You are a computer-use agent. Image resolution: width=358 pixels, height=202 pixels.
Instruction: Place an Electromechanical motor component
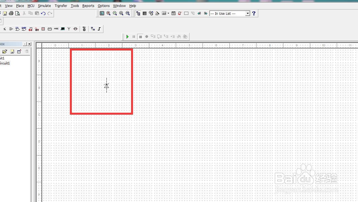[x=75, y=29]
